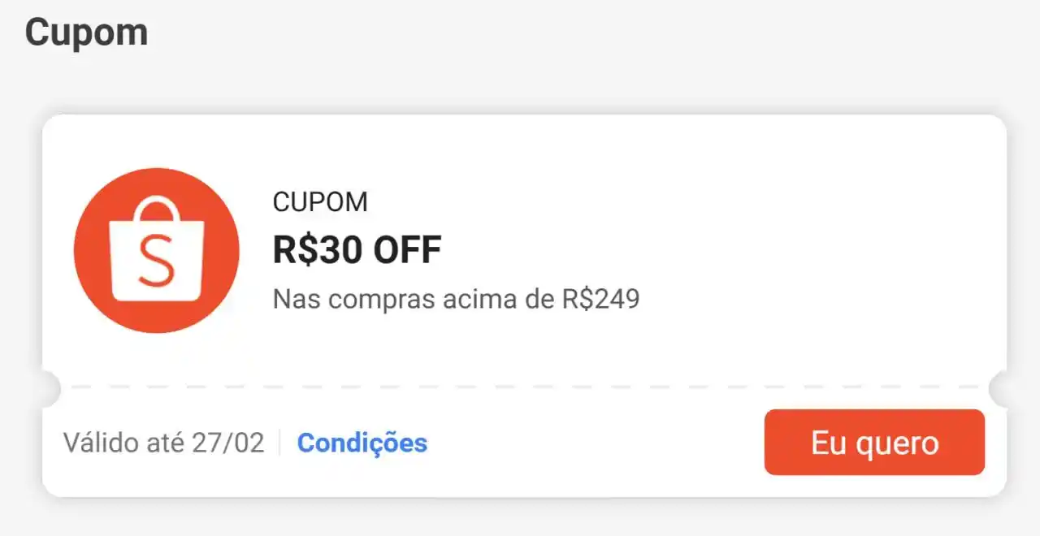
Task: Click the bag handle in the Shopee logo
Action: (156, 207)
